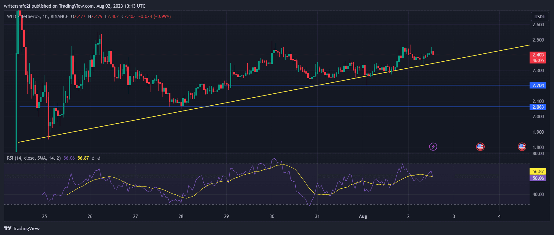This screenshot has height=235, width=554.
Task: Click the RSI (14, close, SMA, 14, 2) legend
Action: coord(34,158)
